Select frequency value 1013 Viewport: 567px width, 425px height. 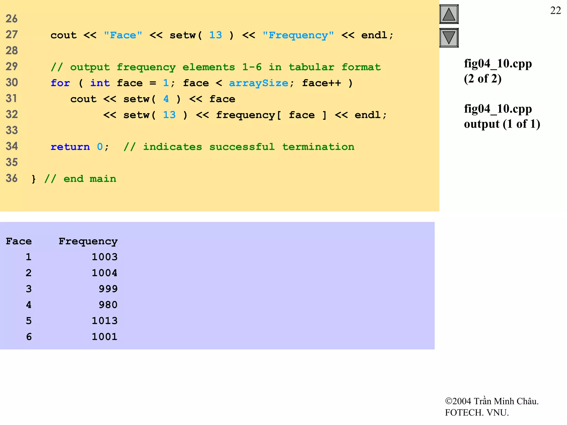(105, 321)
